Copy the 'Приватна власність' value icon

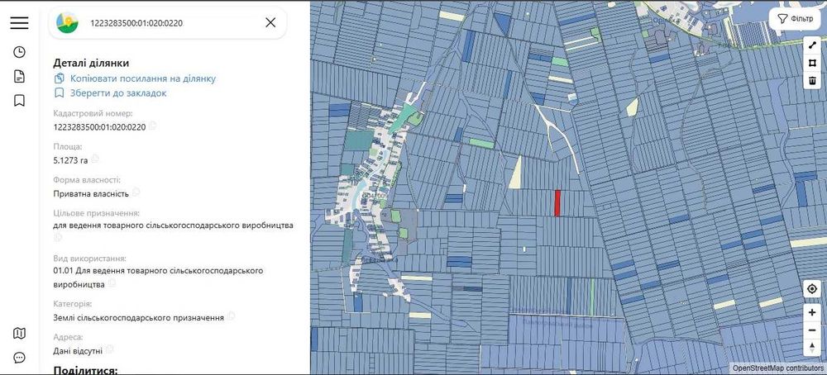click(x=136, y=192)
